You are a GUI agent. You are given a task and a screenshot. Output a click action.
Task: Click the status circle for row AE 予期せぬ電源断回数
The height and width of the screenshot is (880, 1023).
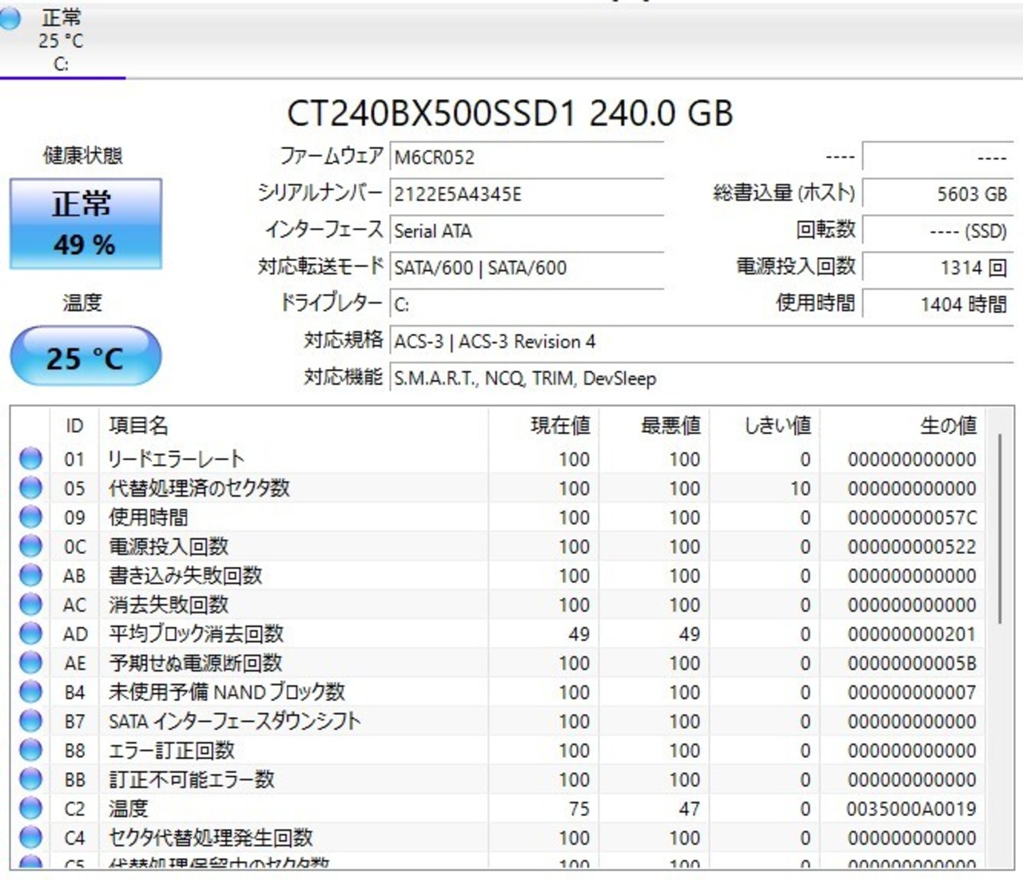(x=30, y=663)
